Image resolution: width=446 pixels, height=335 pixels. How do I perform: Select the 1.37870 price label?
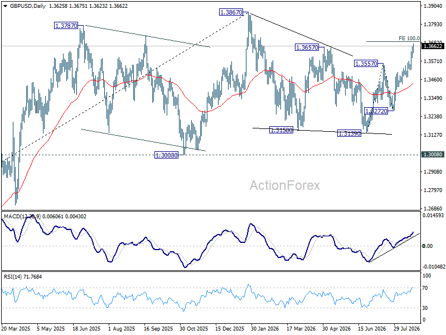[66, 26]
